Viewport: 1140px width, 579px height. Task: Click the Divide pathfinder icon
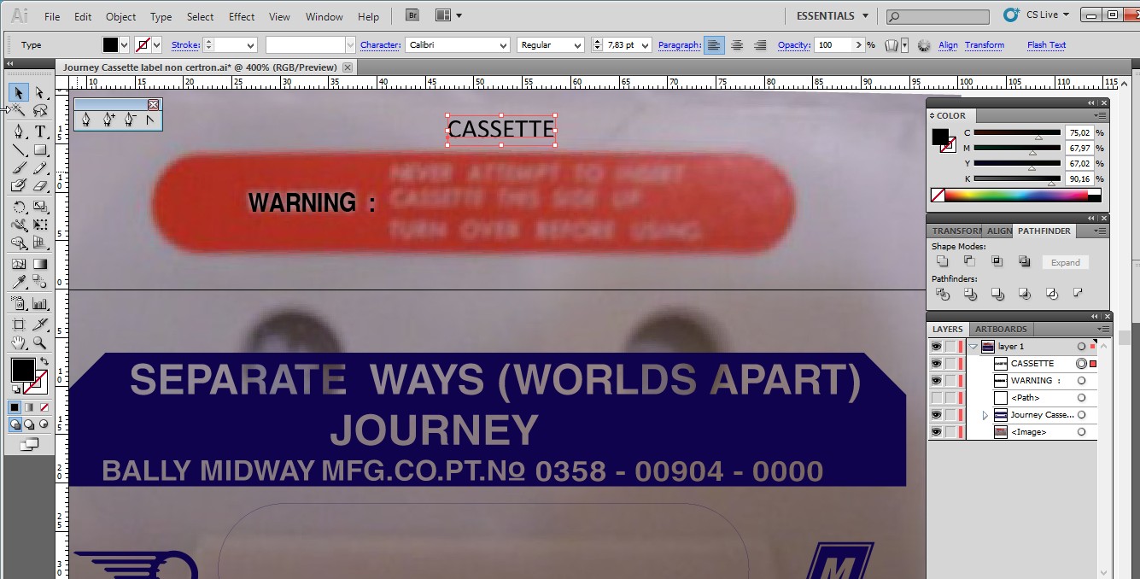(943, 294)
